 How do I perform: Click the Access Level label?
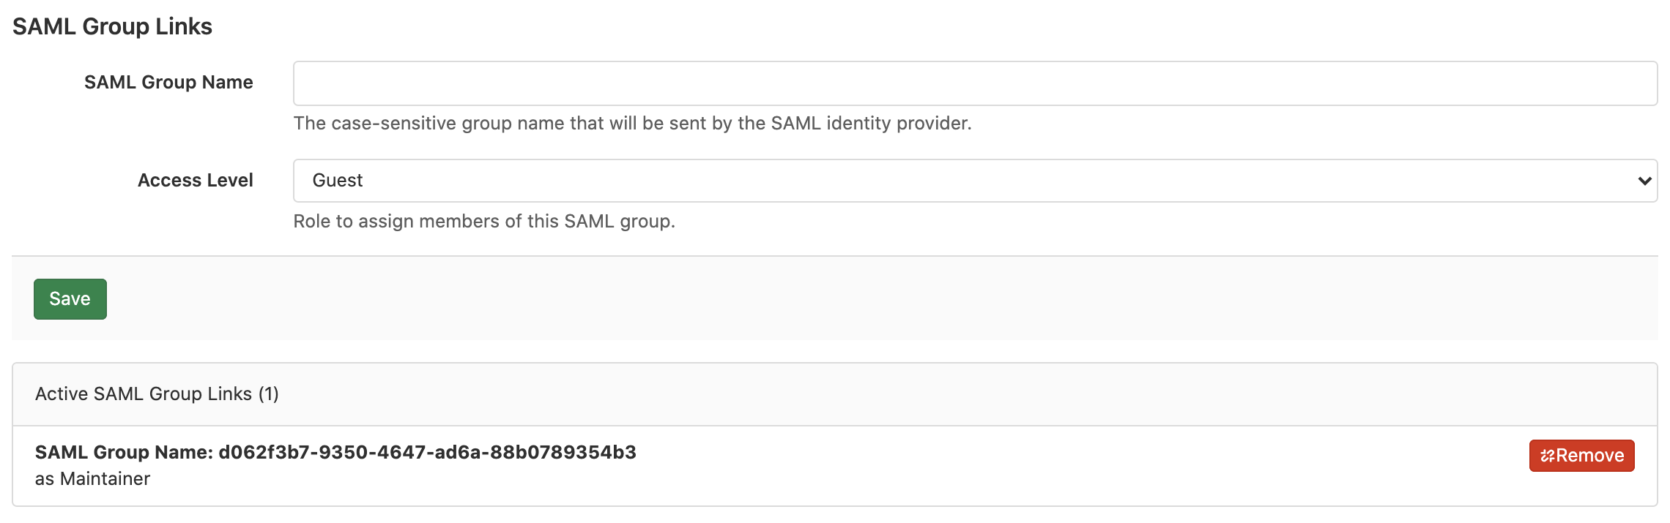tap(196, 180)
